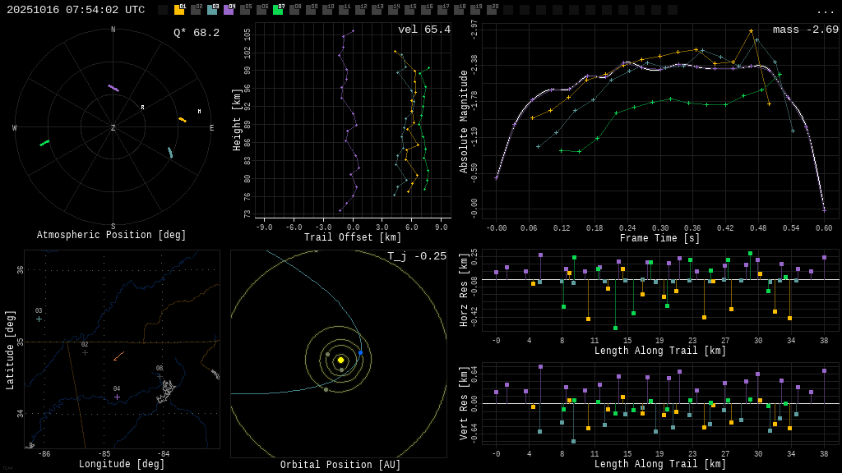Click the purple station 04 color box
This screenshot has height=473, width=842.
point(229,11)
